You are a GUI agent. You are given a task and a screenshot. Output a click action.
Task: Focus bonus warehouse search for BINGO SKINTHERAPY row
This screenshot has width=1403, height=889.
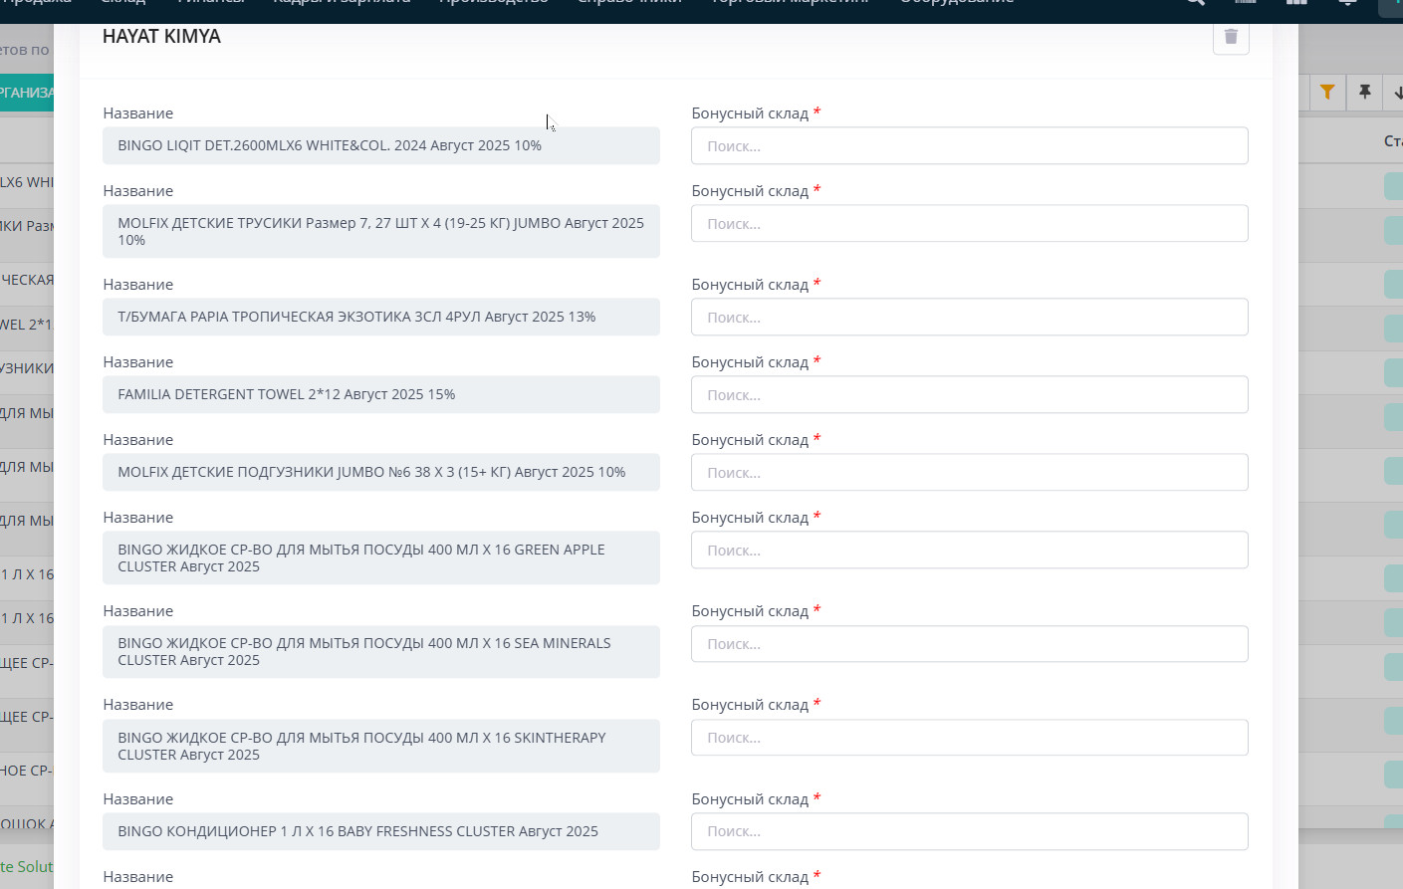tap(970, 737)
